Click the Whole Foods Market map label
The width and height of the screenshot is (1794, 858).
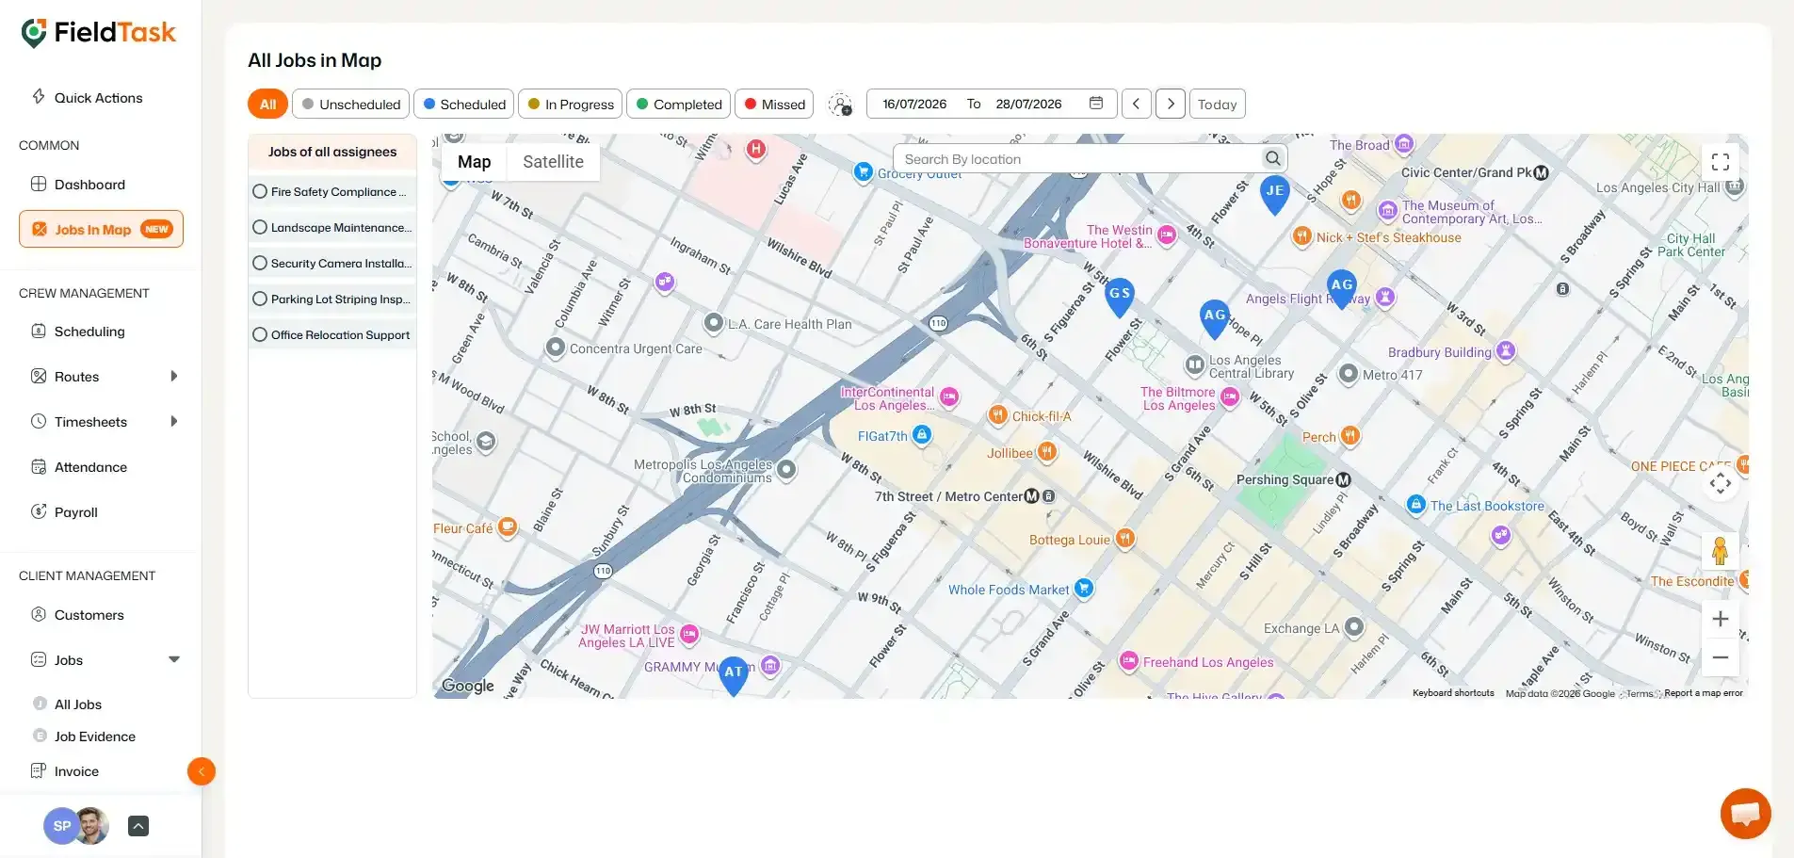tap(1009, 590)
